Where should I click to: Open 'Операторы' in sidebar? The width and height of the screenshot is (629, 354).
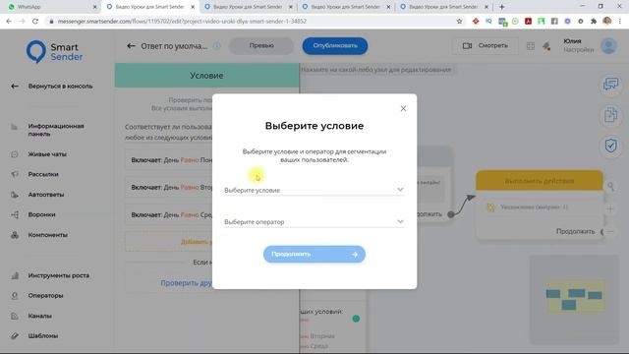pos(46,295)
